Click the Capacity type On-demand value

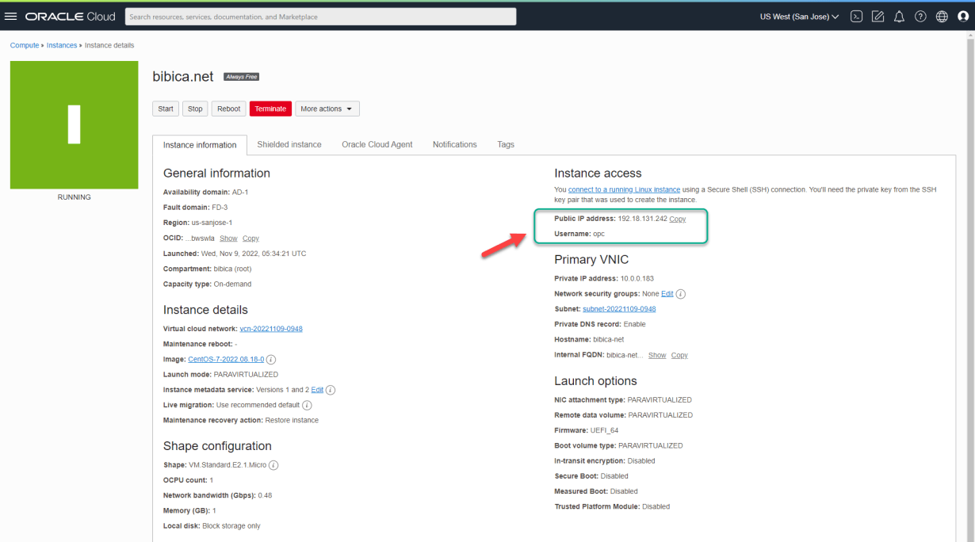(233, 284)
